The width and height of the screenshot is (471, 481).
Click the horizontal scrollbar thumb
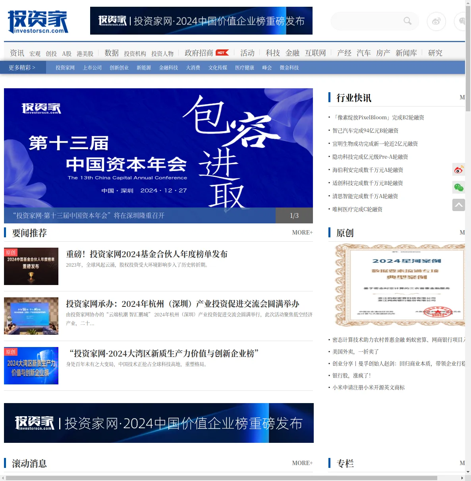(x=222, y=478)
